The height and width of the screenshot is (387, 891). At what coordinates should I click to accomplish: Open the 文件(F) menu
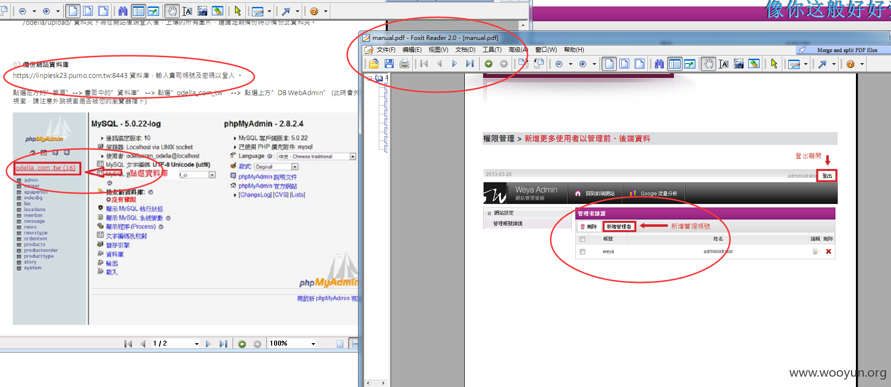click(386, 50)
